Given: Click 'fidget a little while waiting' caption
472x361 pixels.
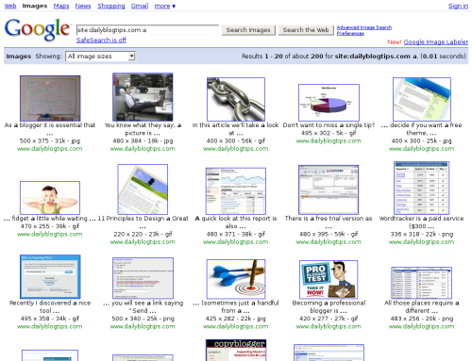Looking at the screenshot, I should pos(50,219).
